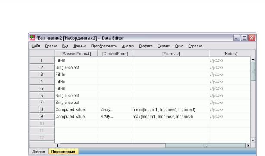This screenshot has height=156, width=265.
Task: Click Computed value cell in row 9
Action: 76,116
